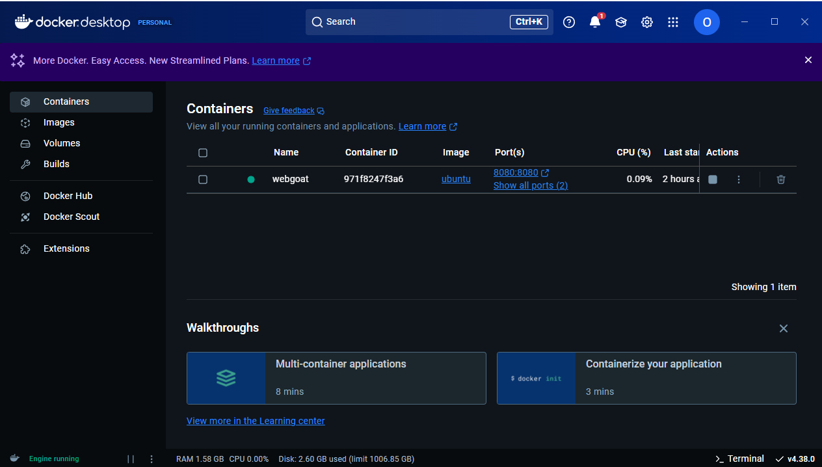Go to Builds in sidebar

[x=81, y=165]
